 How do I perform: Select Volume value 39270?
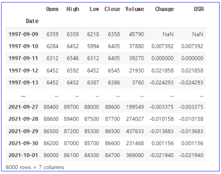[x=136, y=58]
